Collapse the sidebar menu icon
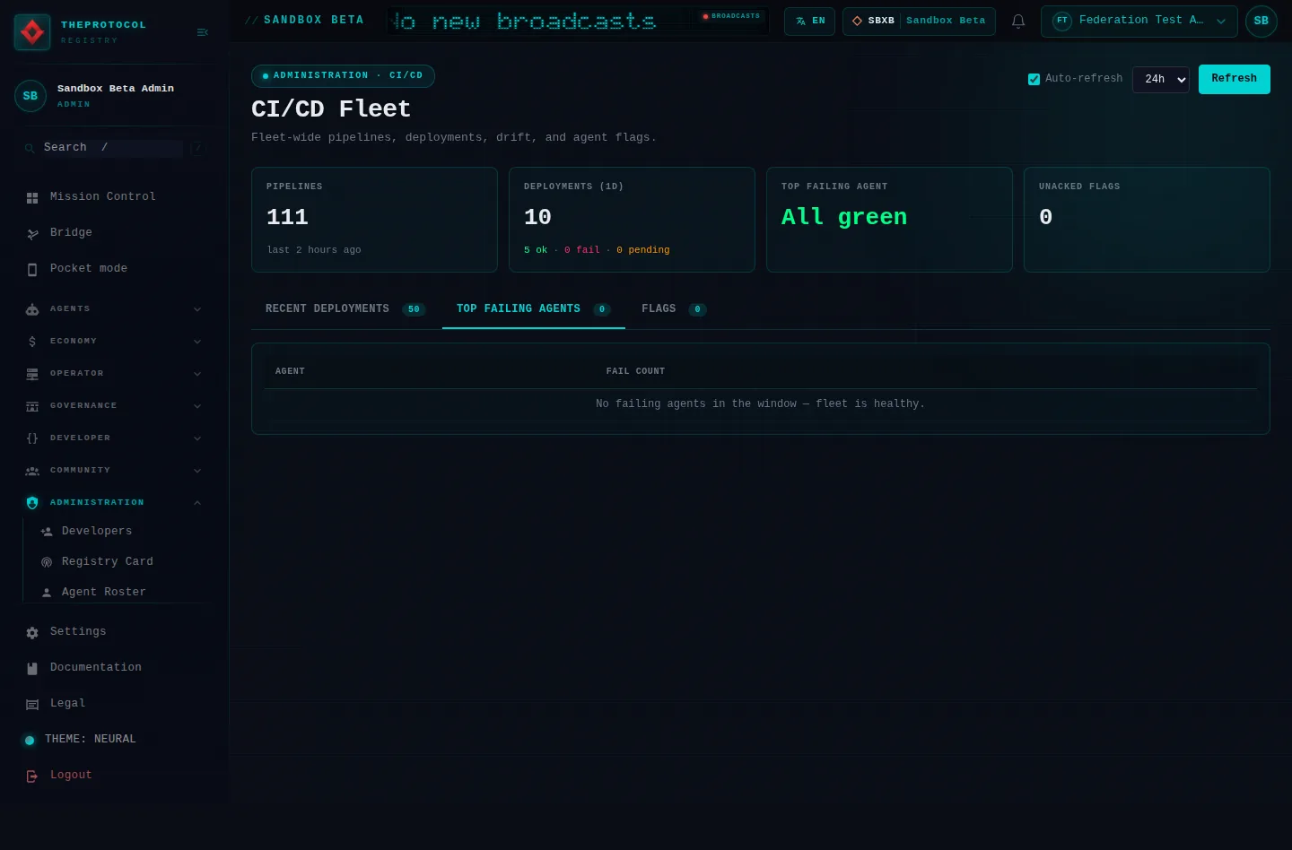The width and height of the screenshot is (1292, 850). (203, 32)
